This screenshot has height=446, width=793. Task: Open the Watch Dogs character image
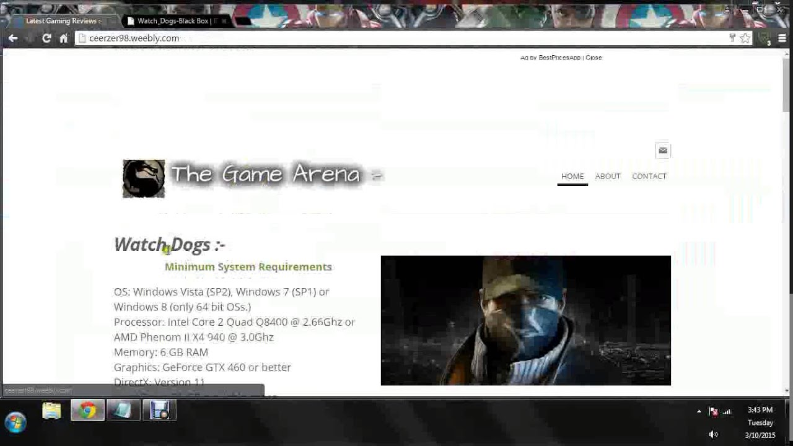point(525,320)
